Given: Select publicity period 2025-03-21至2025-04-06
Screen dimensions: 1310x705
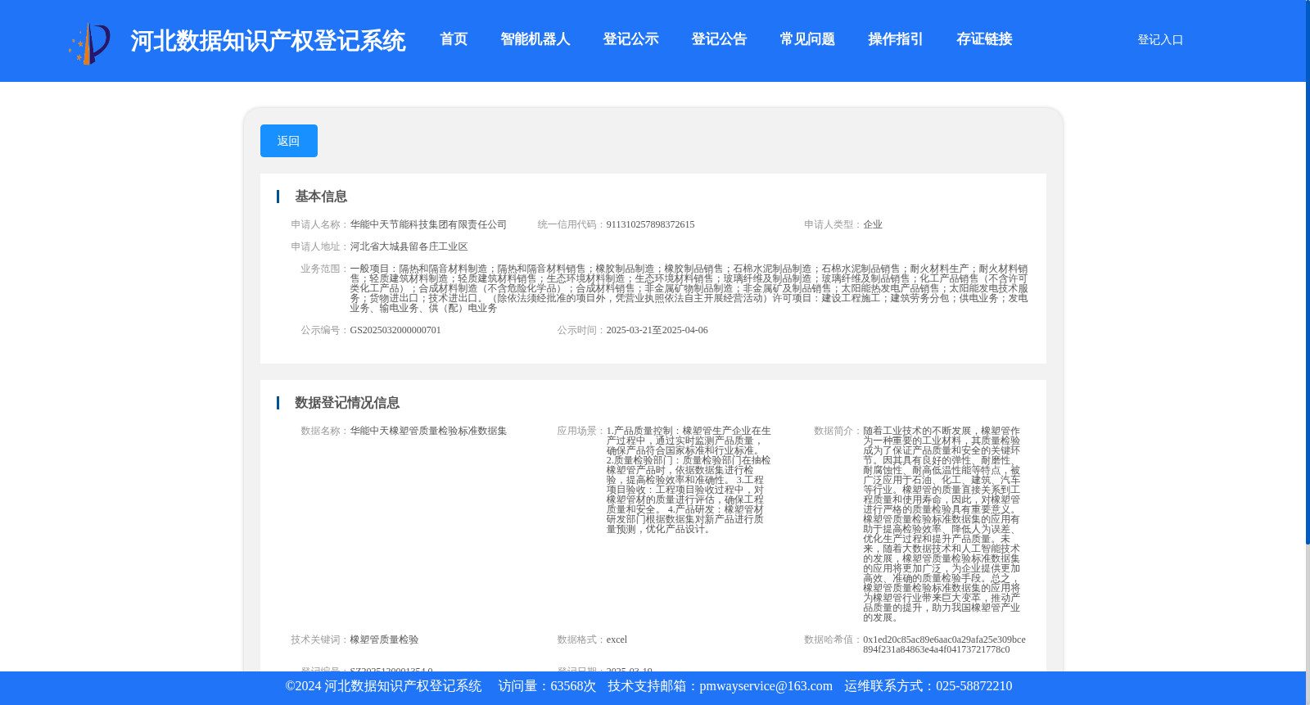Looking at the screenshot, I should tap(657, 330).
